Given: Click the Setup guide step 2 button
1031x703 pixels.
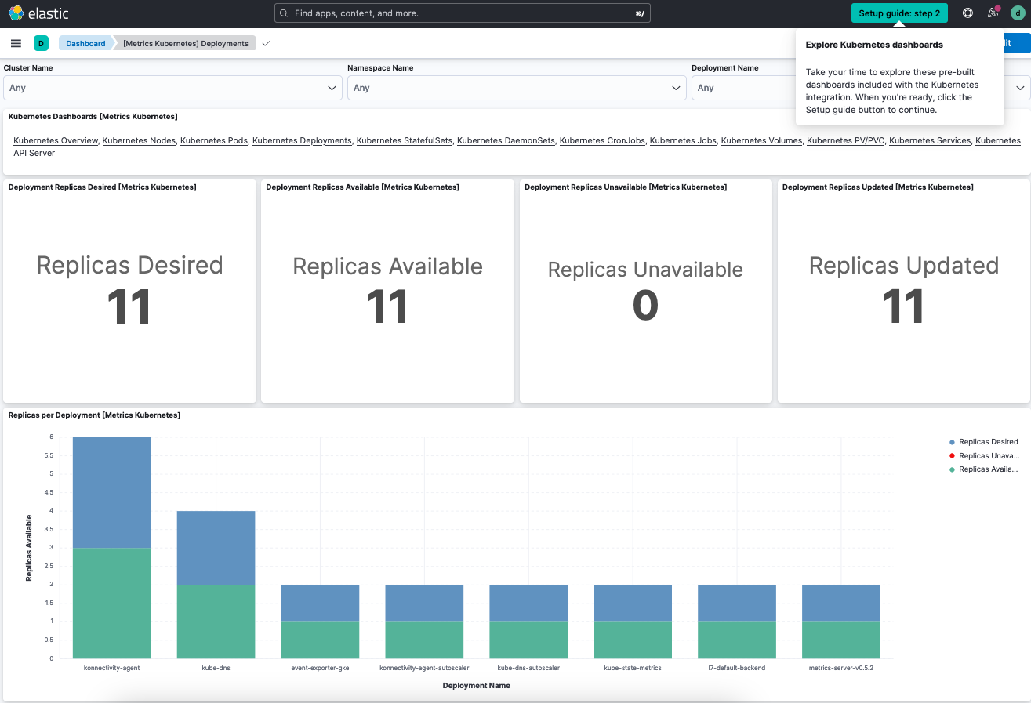Looking at the screenshot, I should [898, 13].
